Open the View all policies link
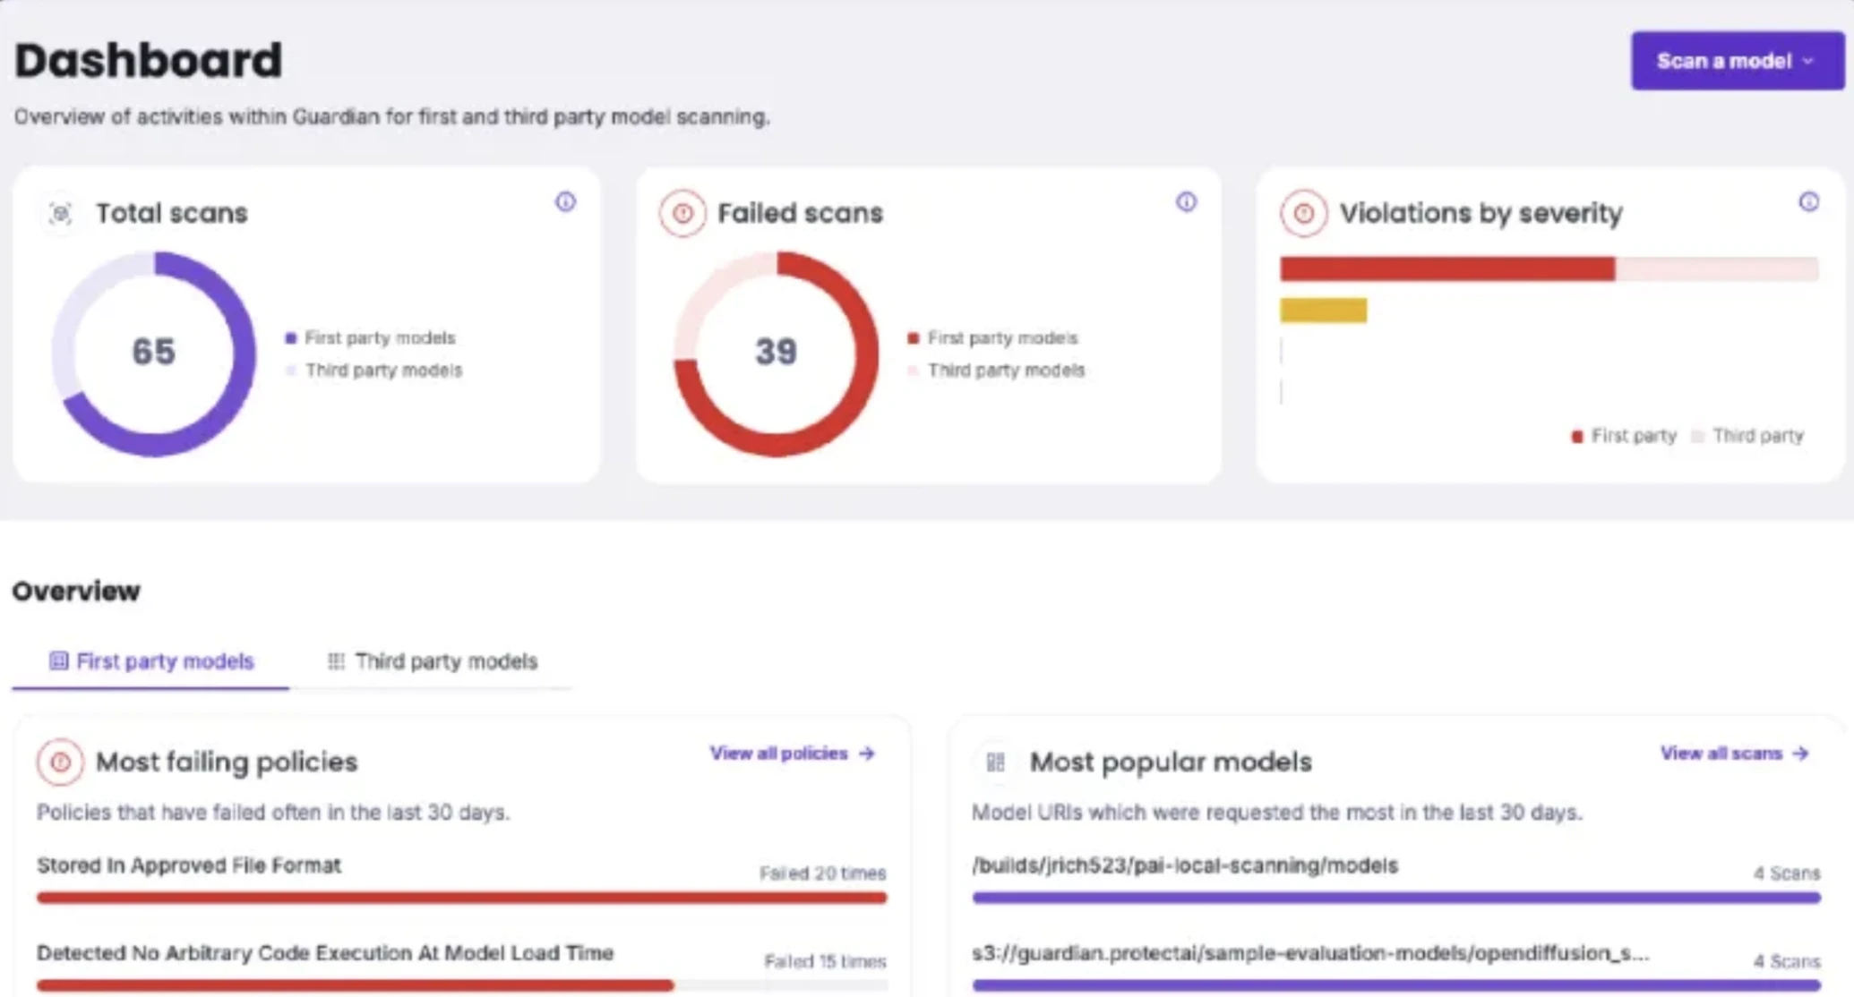 [x=778, y=754]
